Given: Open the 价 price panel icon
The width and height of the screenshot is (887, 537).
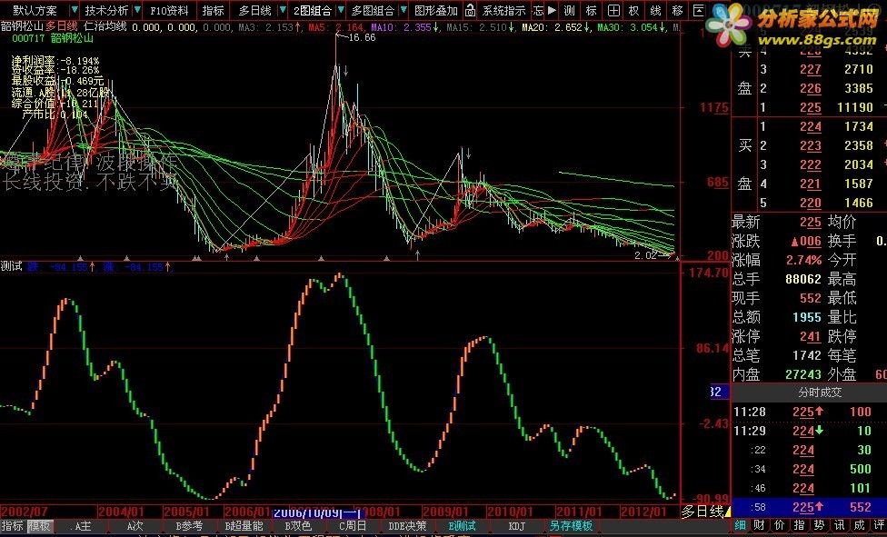Looking at the screenshot, I should (x=780, y=525).
